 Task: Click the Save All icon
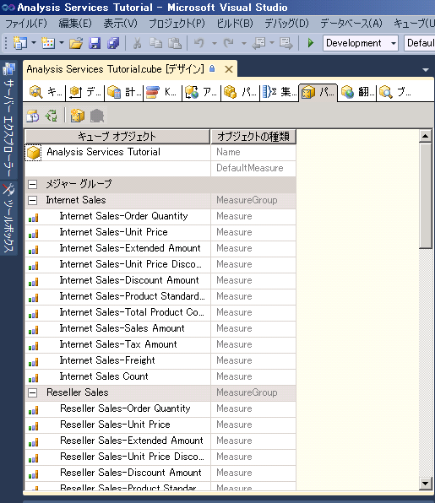coord(113,43)
